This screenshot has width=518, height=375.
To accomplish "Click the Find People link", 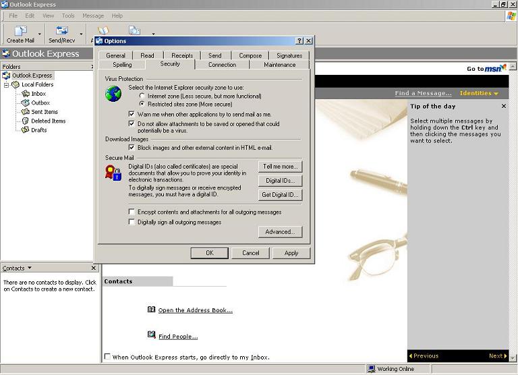I will click(178, 337).
